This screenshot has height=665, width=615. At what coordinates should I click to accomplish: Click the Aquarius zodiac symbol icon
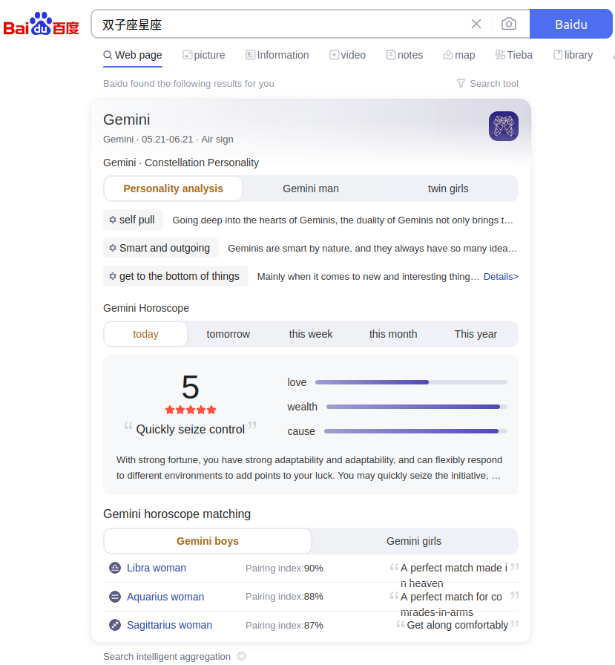(115, 597)
